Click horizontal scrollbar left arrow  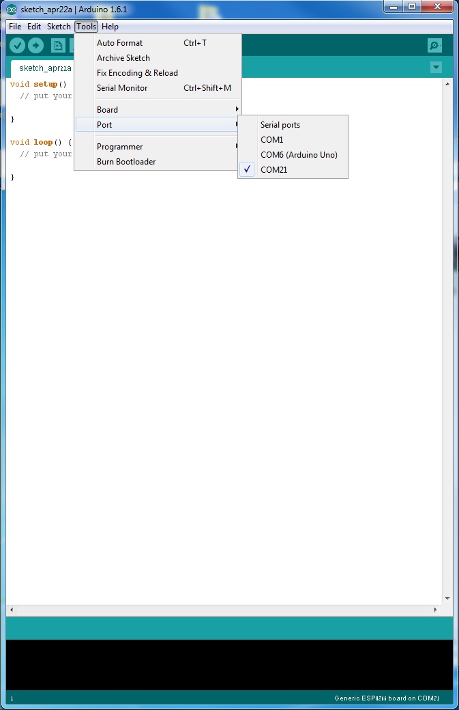pyautogui.click(x=12, y=610)
